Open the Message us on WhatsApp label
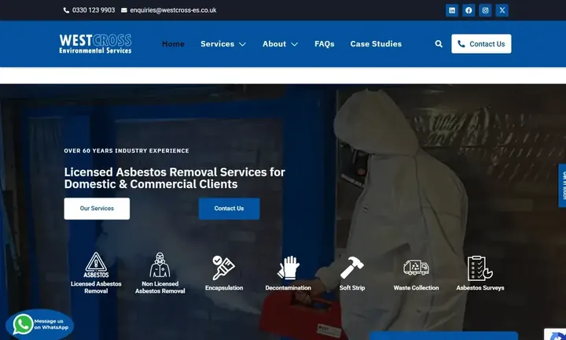Screen dimensions: 566x340 point(51,324)
